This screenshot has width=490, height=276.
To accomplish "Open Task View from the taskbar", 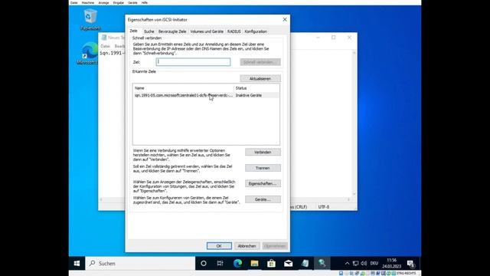I will (x=220, y=263).
